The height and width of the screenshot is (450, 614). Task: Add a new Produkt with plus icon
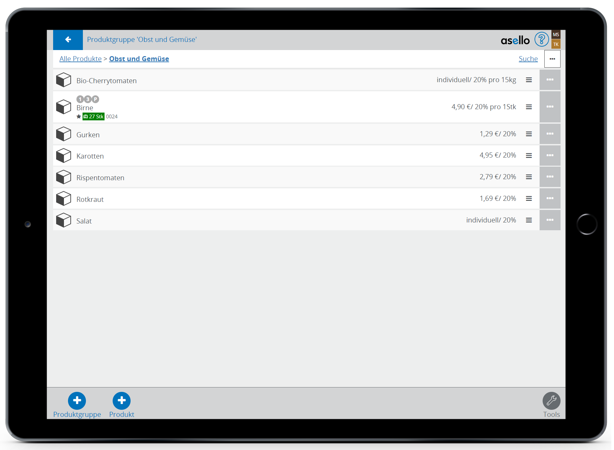[121, 401]
